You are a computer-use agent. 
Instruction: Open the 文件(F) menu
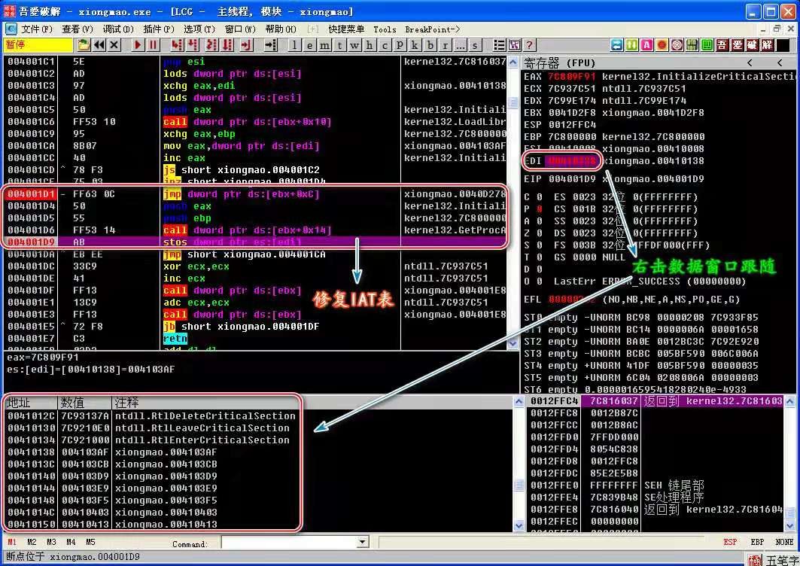[x=37, y=29]
